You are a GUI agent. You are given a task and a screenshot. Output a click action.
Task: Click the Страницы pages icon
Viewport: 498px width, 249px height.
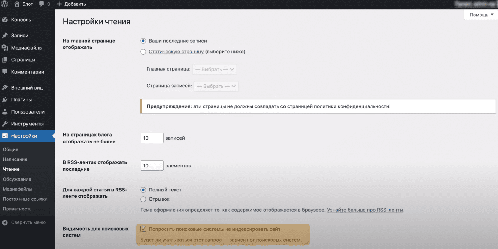click(x=5, y=60)
